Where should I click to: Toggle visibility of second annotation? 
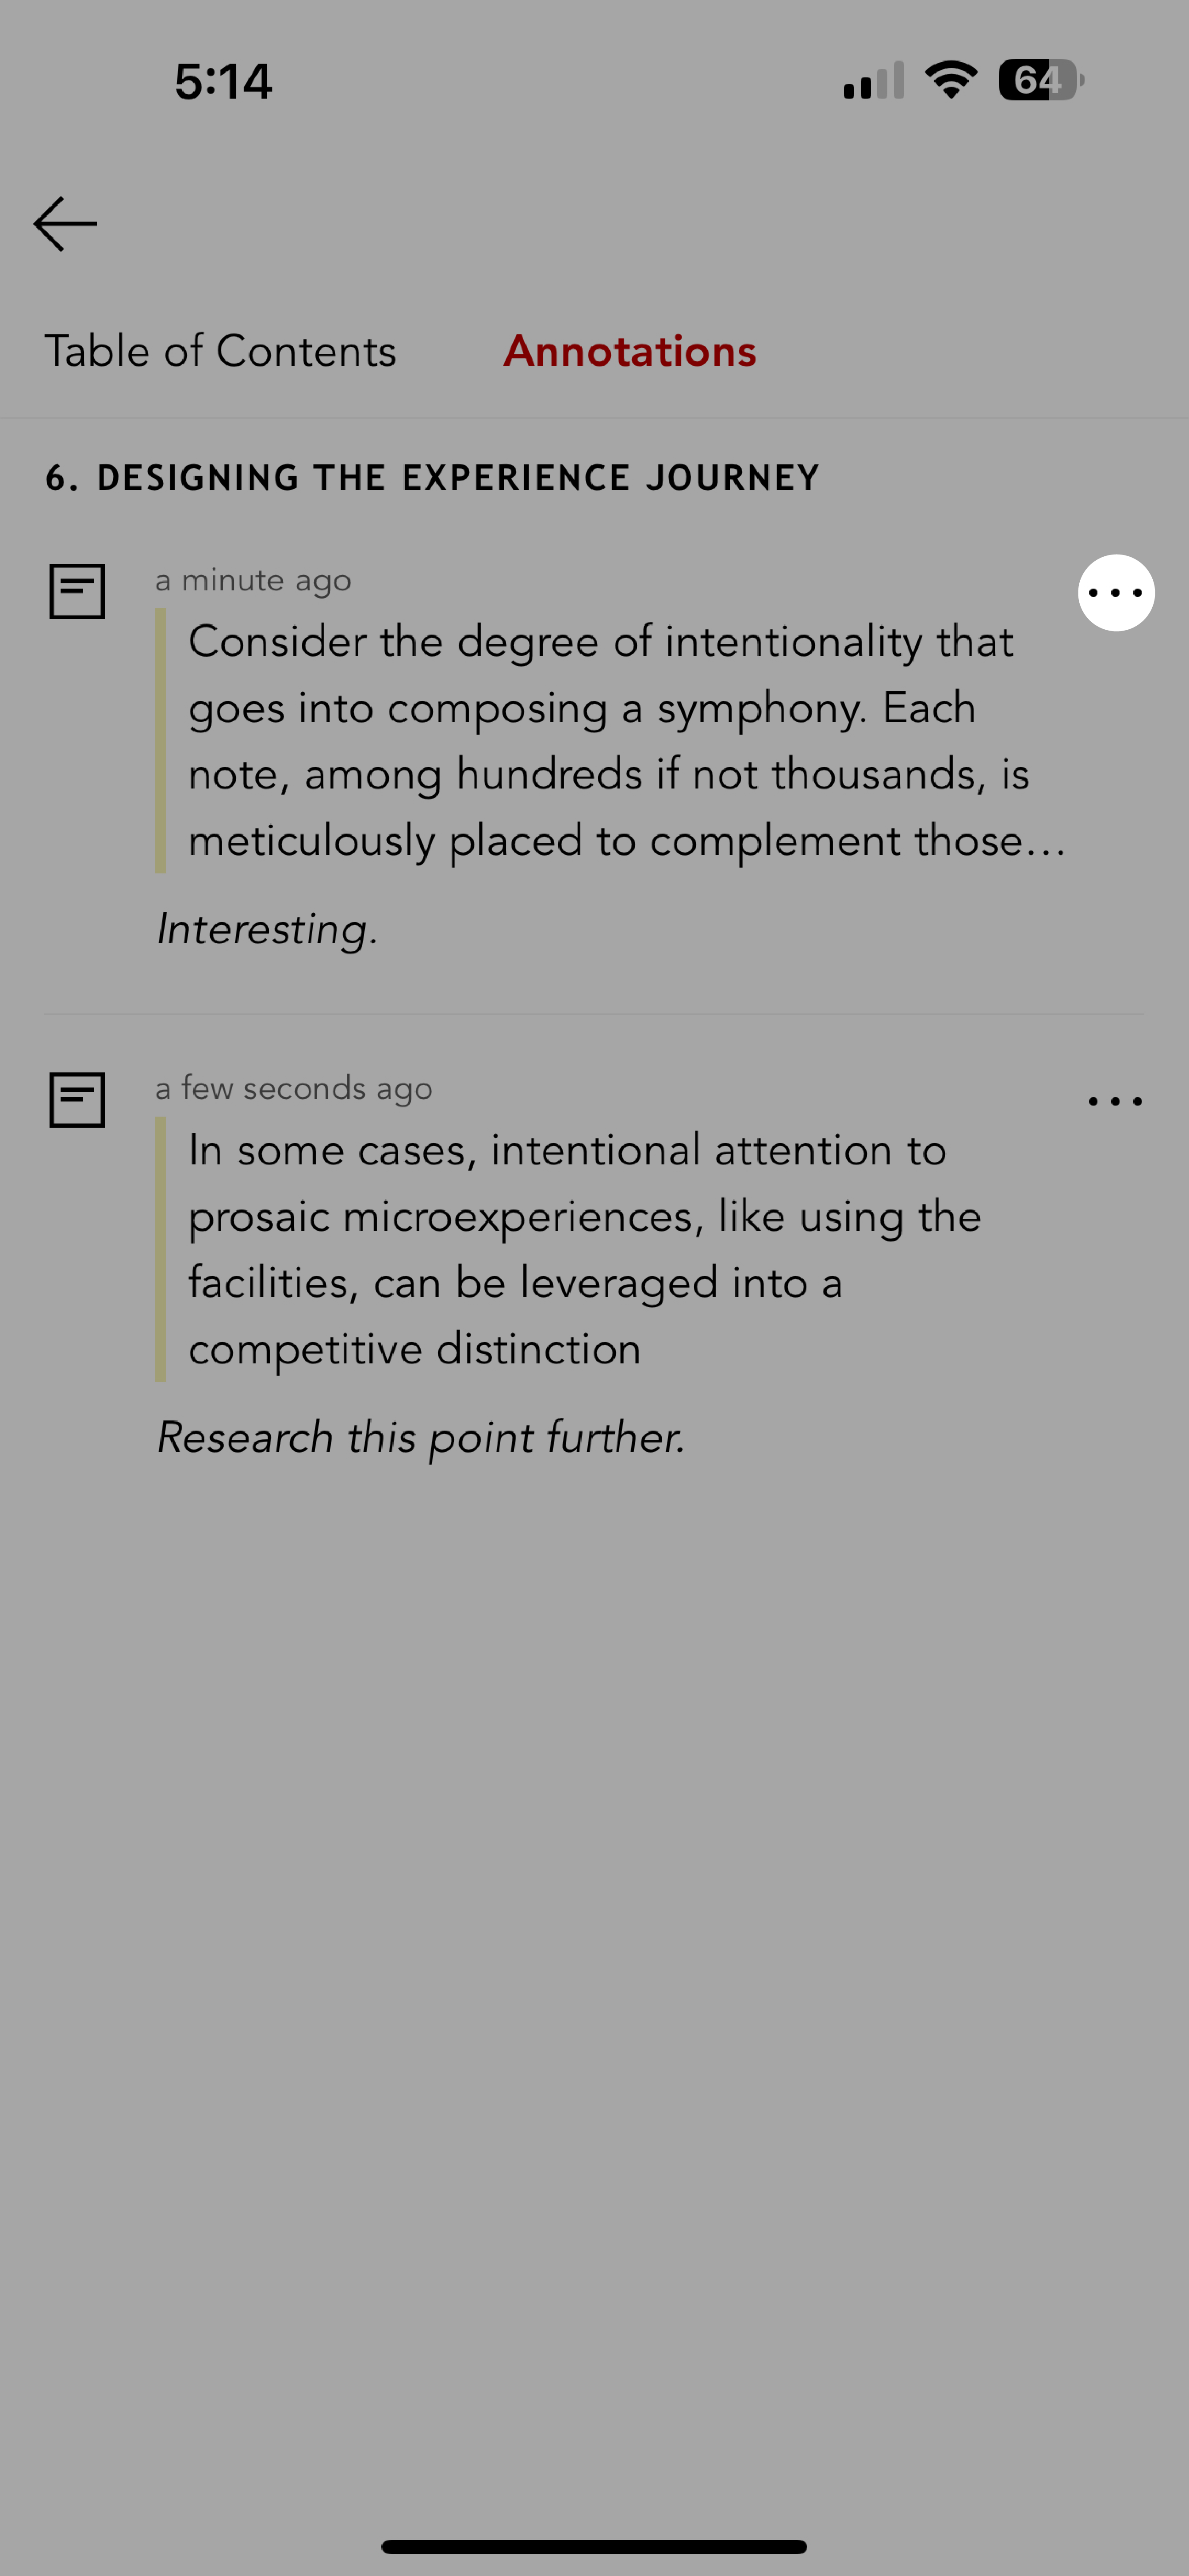[x=77, y=1099]
